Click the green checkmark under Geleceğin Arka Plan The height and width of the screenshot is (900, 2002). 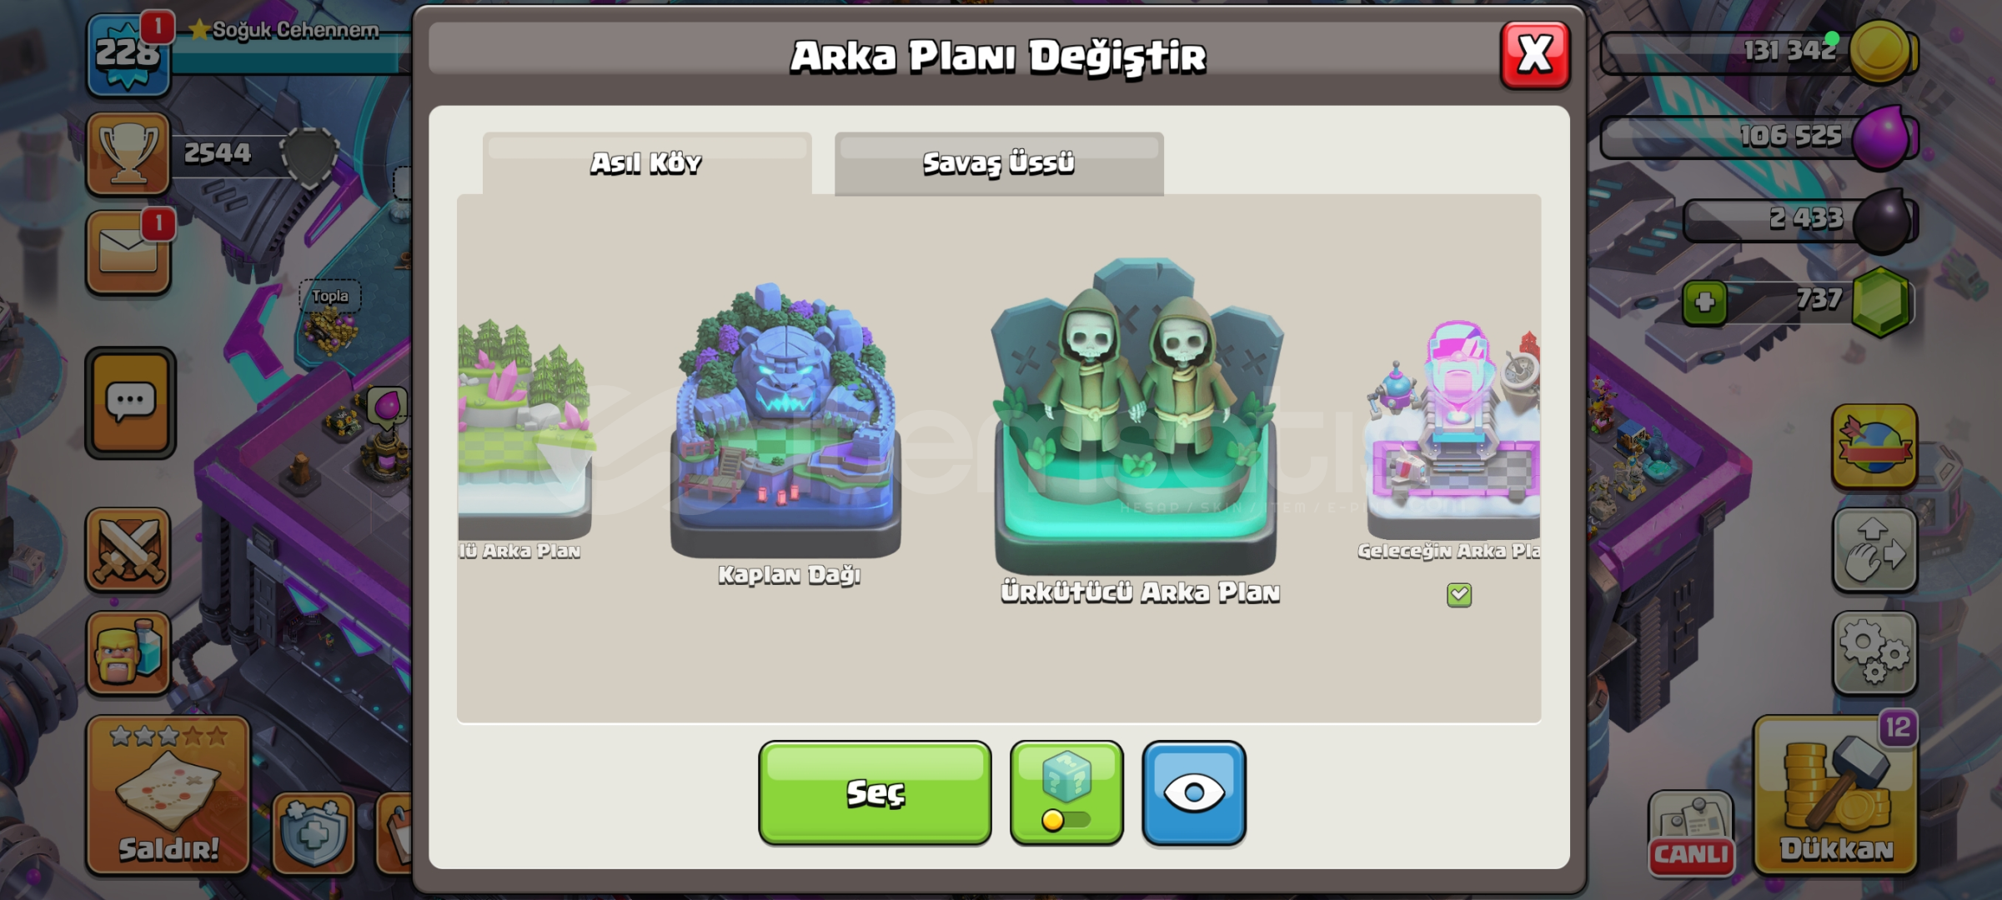click(1459, 594)
